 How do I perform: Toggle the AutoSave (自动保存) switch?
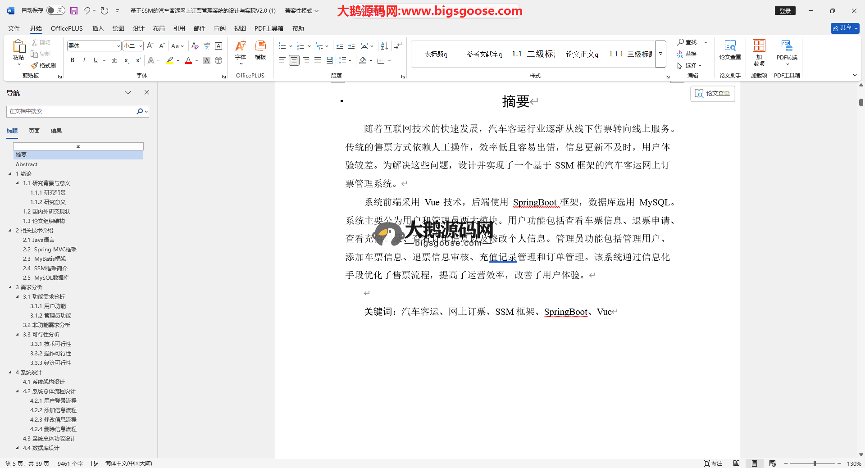55,10
